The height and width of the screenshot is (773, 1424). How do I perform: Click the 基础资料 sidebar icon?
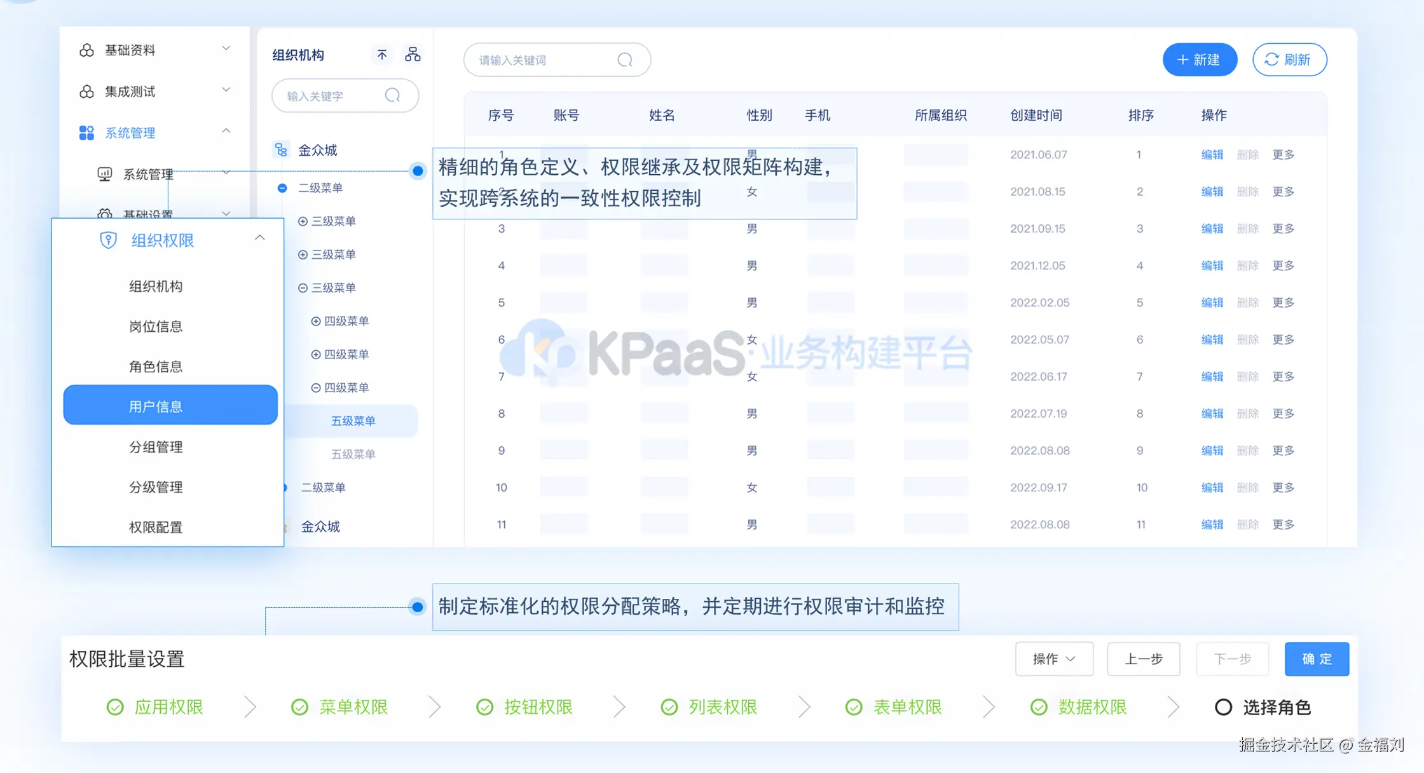(86, 50)
